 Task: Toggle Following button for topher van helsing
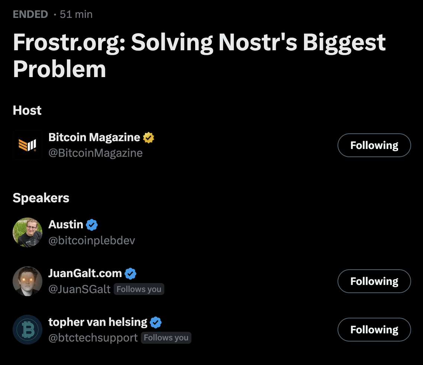[374, 330]
